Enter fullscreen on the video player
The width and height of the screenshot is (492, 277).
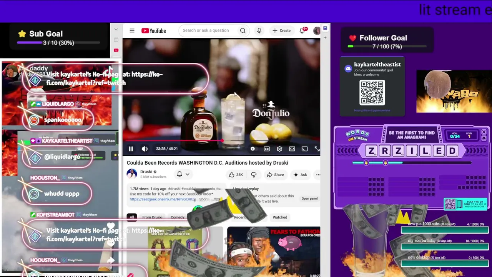[x=317, y=149]
